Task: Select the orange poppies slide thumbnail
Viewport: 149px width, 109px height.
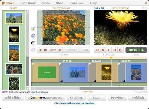Action: coord(14,53)
